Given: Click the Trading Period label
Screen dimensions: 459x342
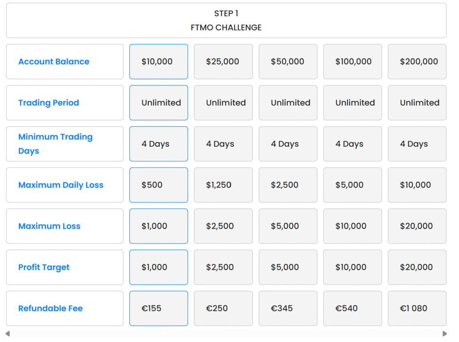Looking at the screenshot, I should pyautogui.click(x=48, y=103).
